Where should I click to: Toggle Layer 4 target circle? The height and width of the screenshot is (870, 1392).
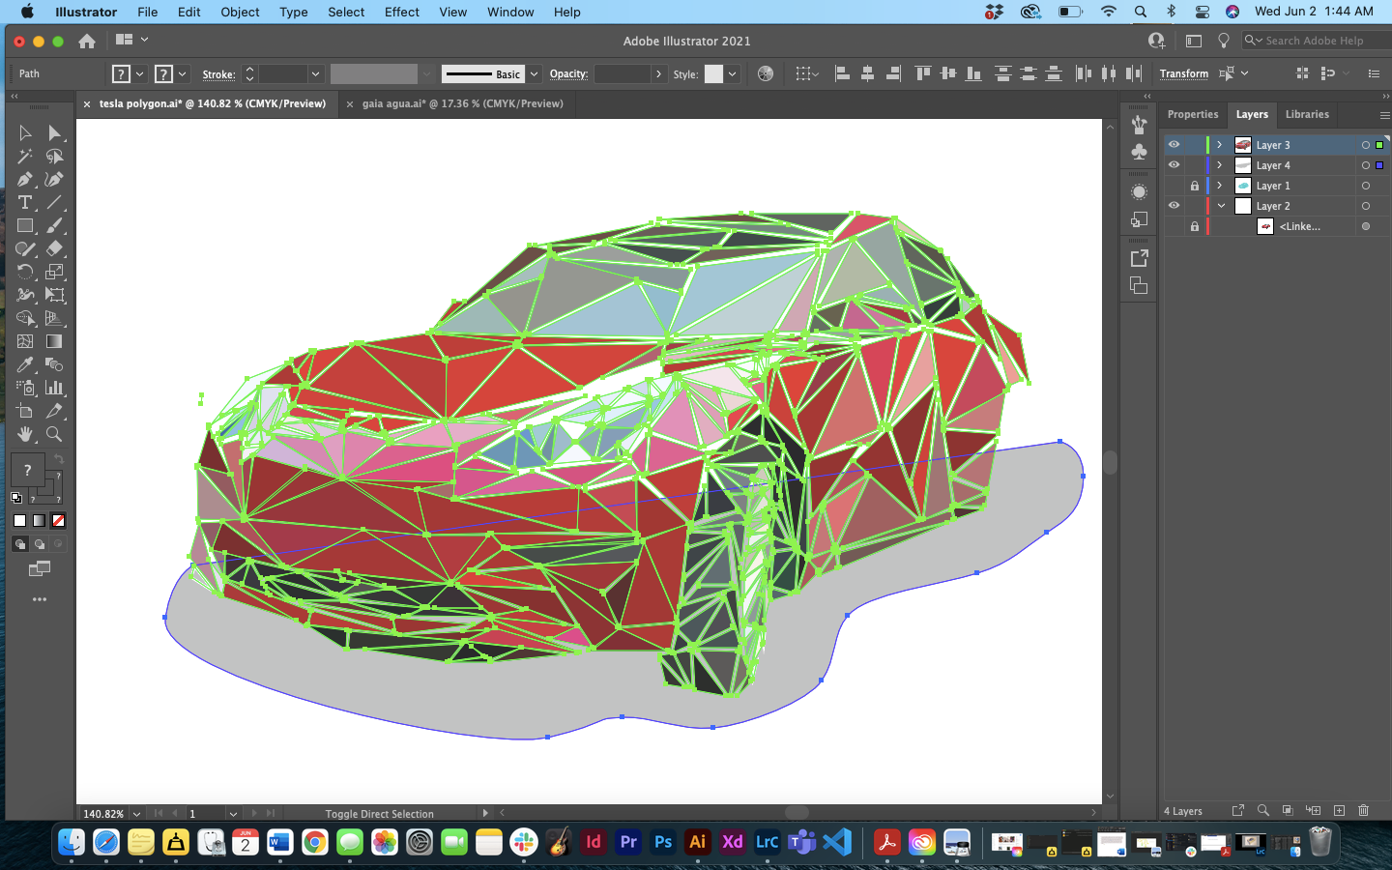tap(1365, 165)
